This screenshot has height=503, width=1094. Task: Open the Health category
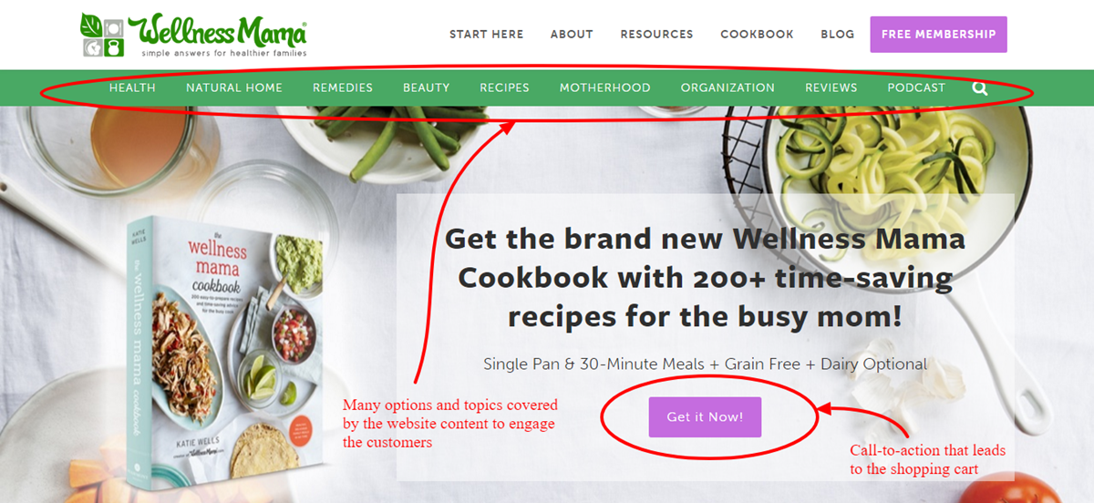132,88
